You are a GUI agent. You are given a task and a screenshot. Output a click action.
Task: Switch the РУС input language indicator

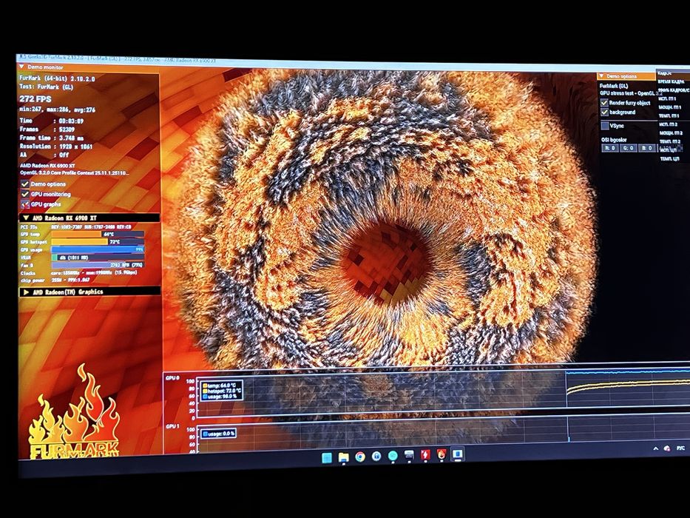coord(680,448)
